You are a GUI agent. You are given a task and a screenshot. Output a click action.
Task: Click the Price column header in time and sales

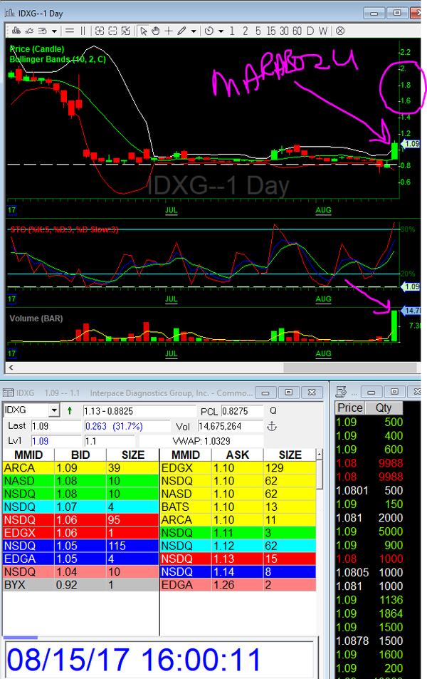point(349,408)
